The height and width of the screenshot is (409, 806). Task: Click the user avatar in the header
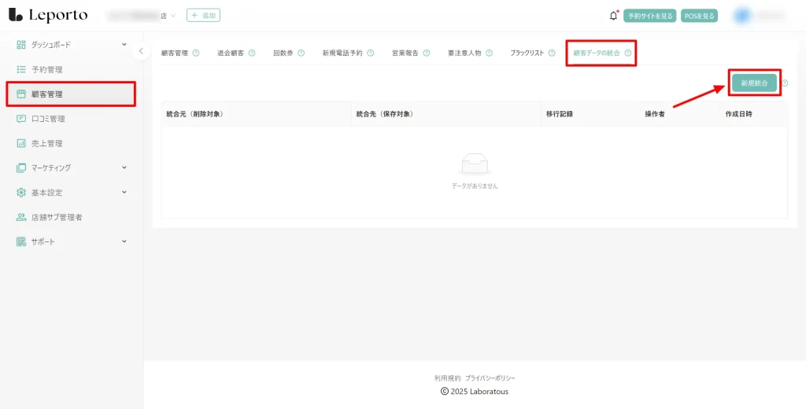pyautogui.click(x=742, y=15)
